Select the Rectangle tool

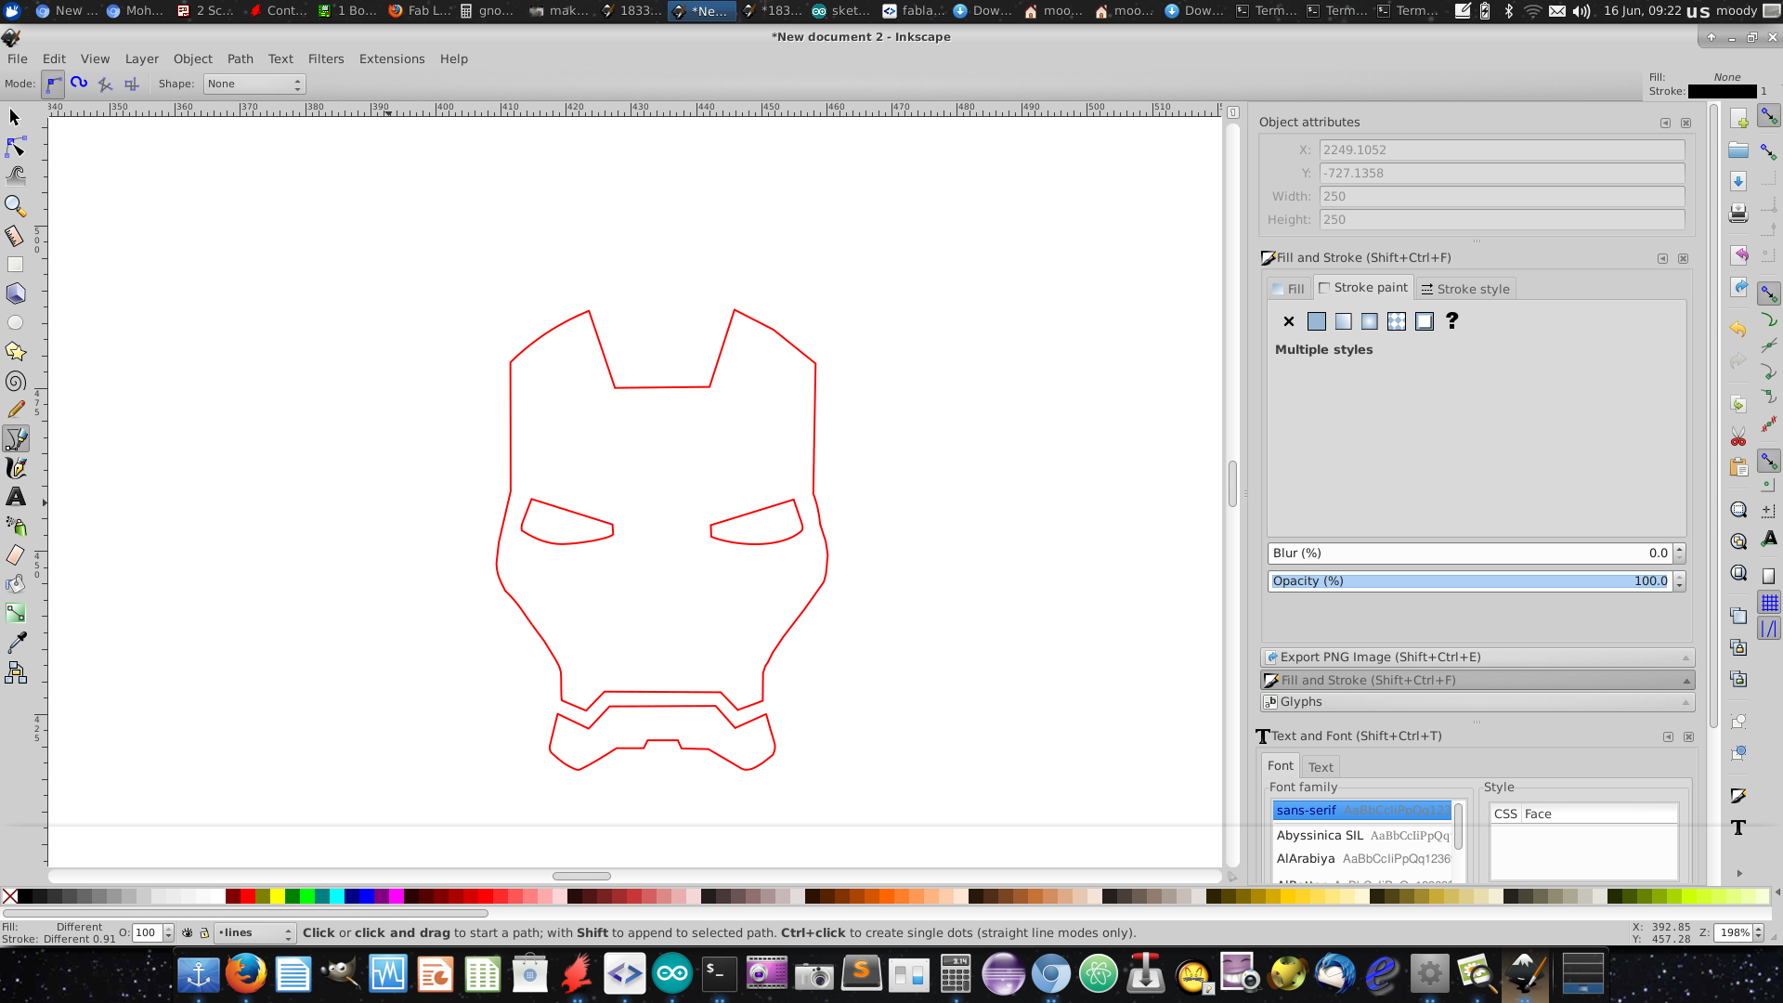tap(15, 265)
